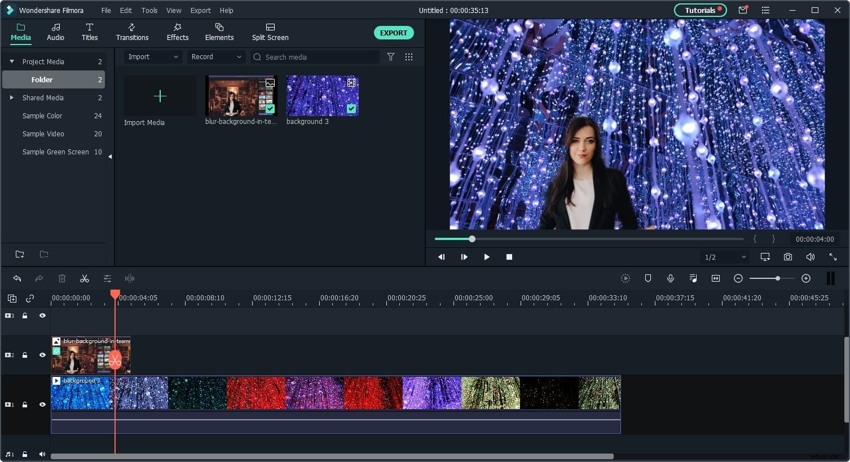Select the background 3 media thumbnail

pos(322,96)
